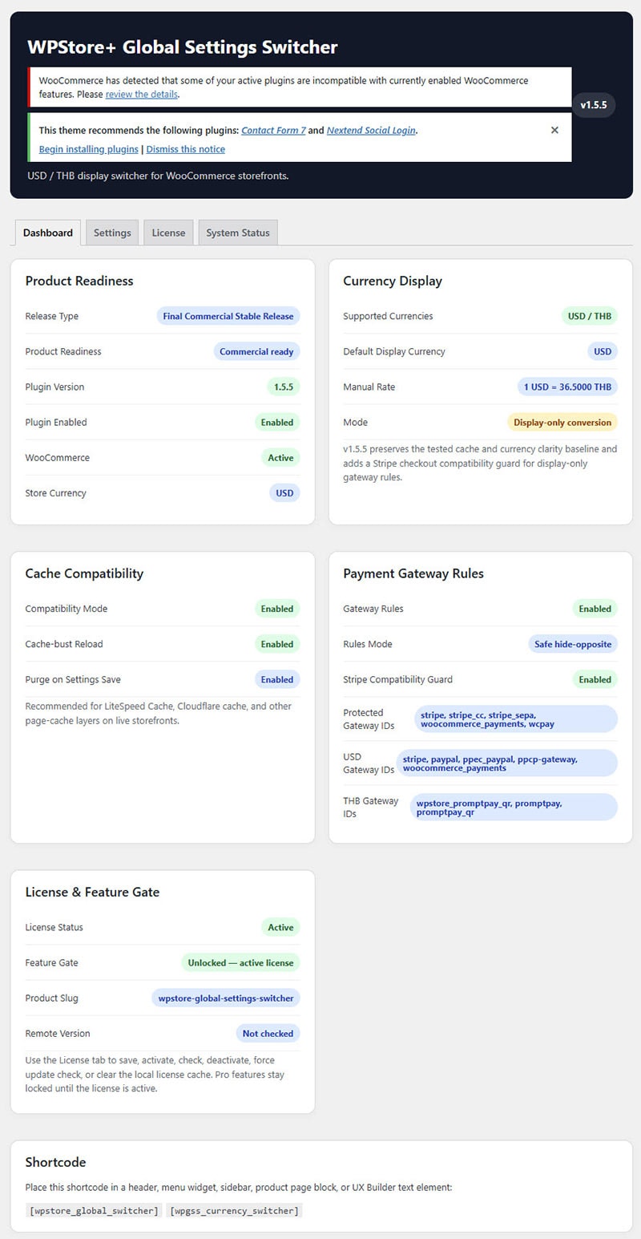
Task: Click the 'Final Commercial Stable Release' badge
Action: 228,316
